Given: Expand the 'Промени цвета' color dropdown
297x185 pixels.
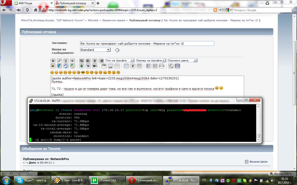Looking at the screenshot, I should 182,61.
